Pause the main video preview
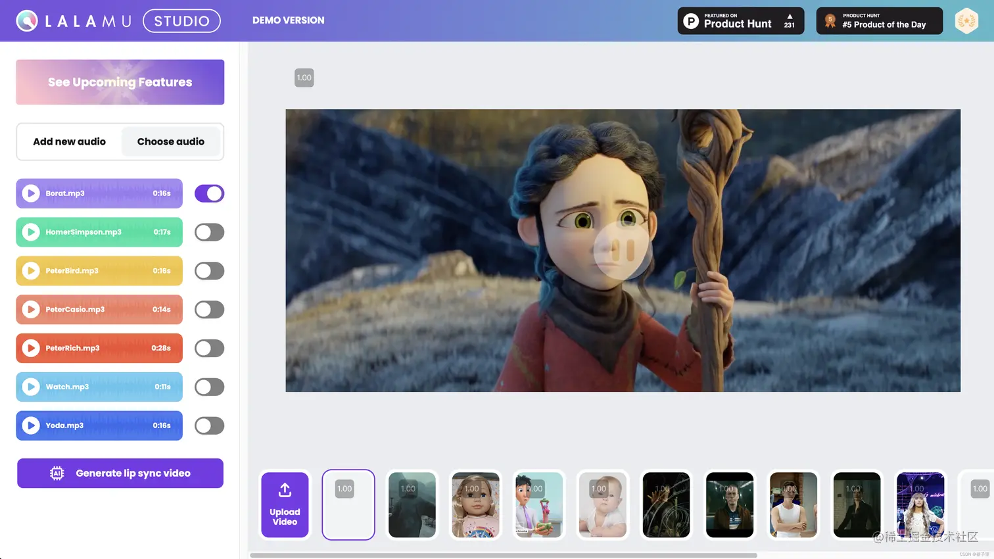 623,250
